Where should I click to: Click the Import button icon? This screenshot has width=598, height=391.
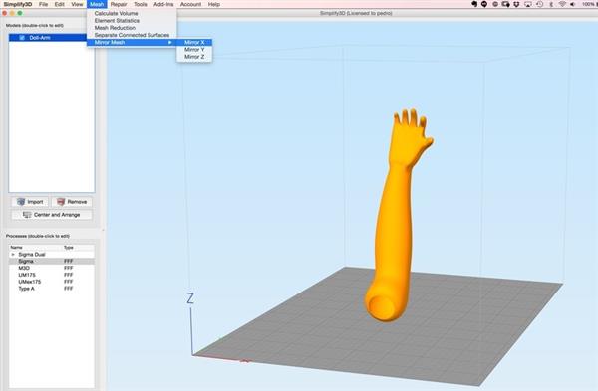(x=21, y=202)
